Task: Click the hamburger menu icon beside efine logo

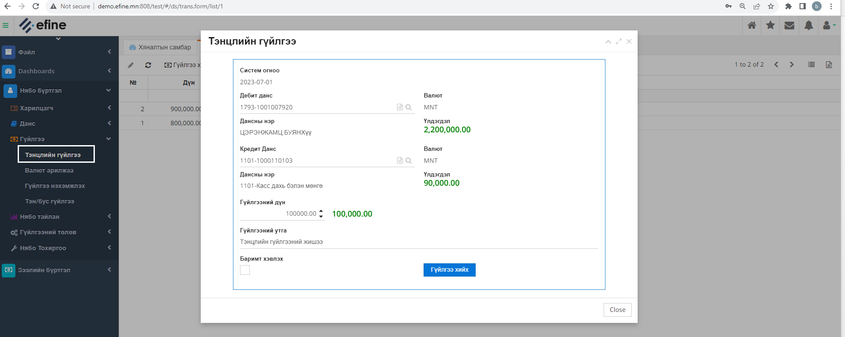Action: (6, 26)
